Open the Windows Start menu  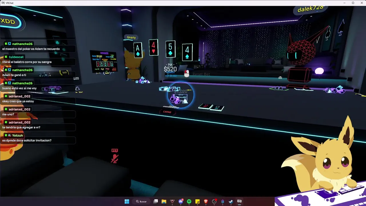tap(127, 201)
